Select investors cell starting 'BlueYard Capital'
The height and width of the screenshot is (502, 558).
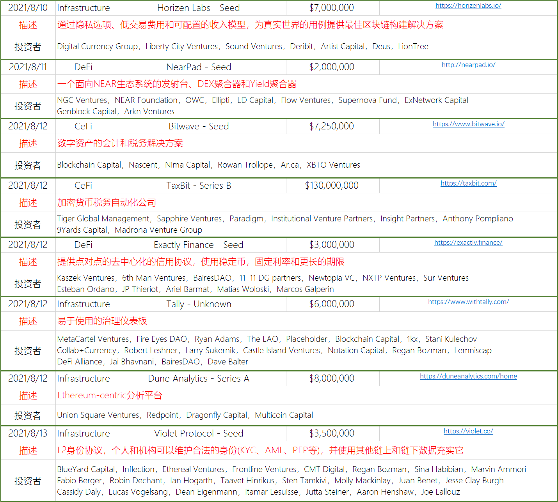point(306,481)
